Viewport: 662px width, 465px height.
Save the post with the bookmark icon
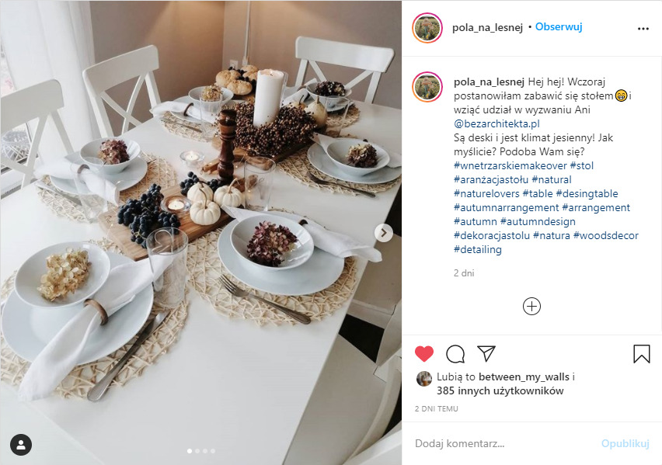pyautogui.click(x=641, y=354)
